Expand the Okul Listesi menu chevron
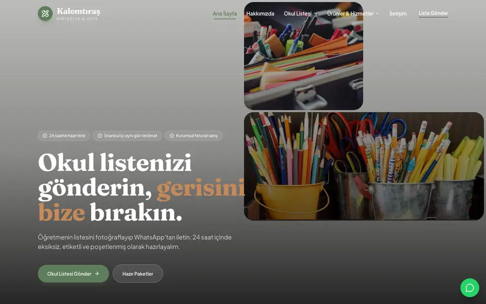This screenshot has width=486, height=304. pyautogui.click(x=315, y=14)
